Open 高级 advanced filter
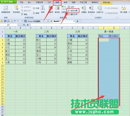 pyautogui.click(x=24, y=14)
